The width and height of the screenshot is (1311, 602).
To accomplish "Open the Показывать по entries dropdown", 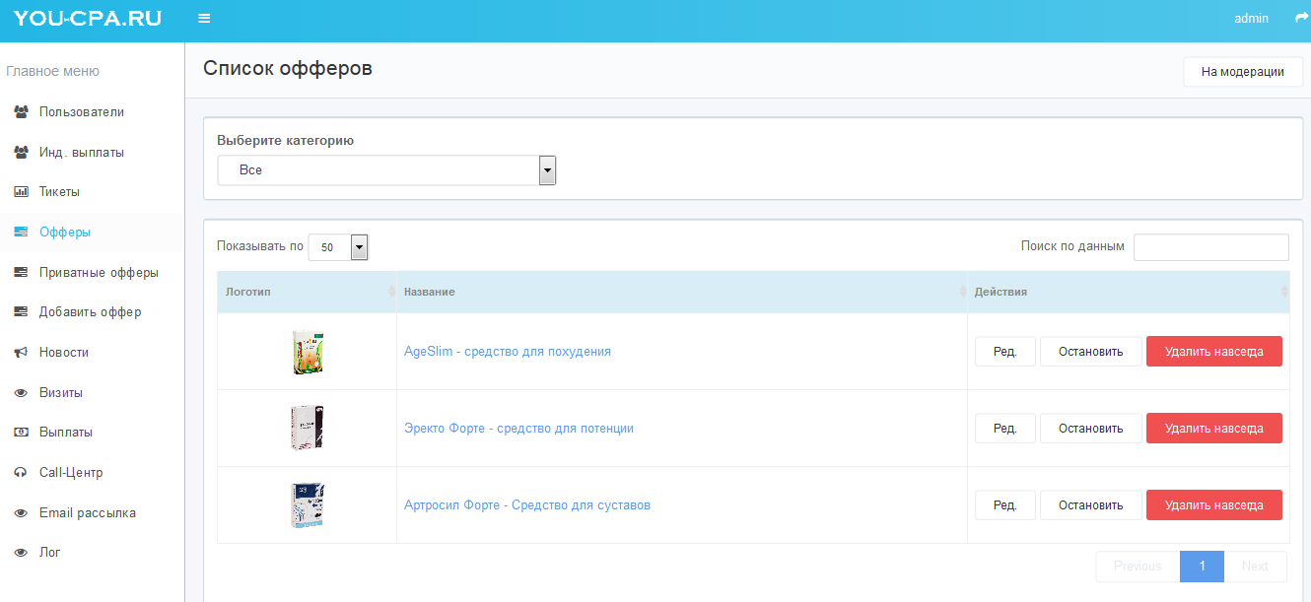I will 338,247.
